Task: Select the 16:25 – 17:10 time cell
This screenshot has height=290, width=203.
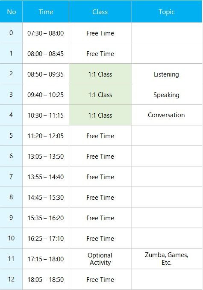Action: point(46,238)
